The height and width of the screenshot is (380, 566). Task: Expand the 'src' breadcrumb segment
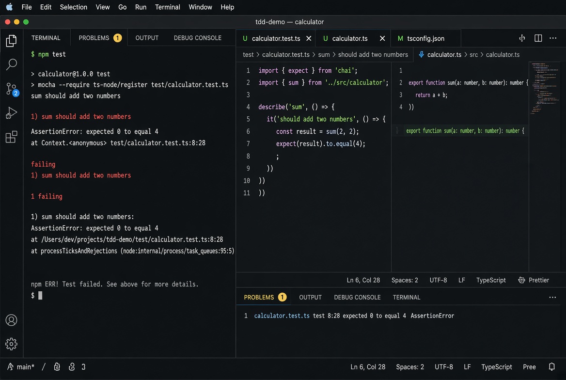(473, 55)
